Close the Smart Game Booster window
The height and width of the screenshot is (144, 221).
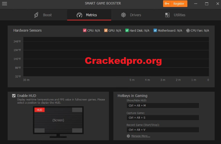(x=218, y=4)
